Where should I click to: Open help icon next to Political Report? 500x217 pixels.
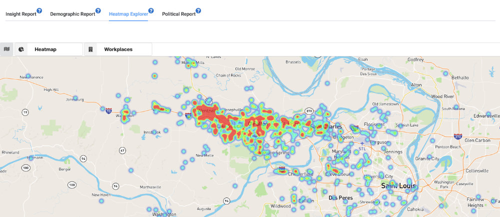point(198,10)
